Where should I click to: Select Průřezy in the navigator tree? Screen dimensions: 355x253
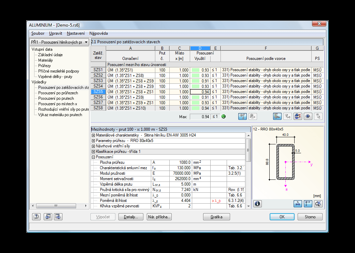(x=44, y=66)
